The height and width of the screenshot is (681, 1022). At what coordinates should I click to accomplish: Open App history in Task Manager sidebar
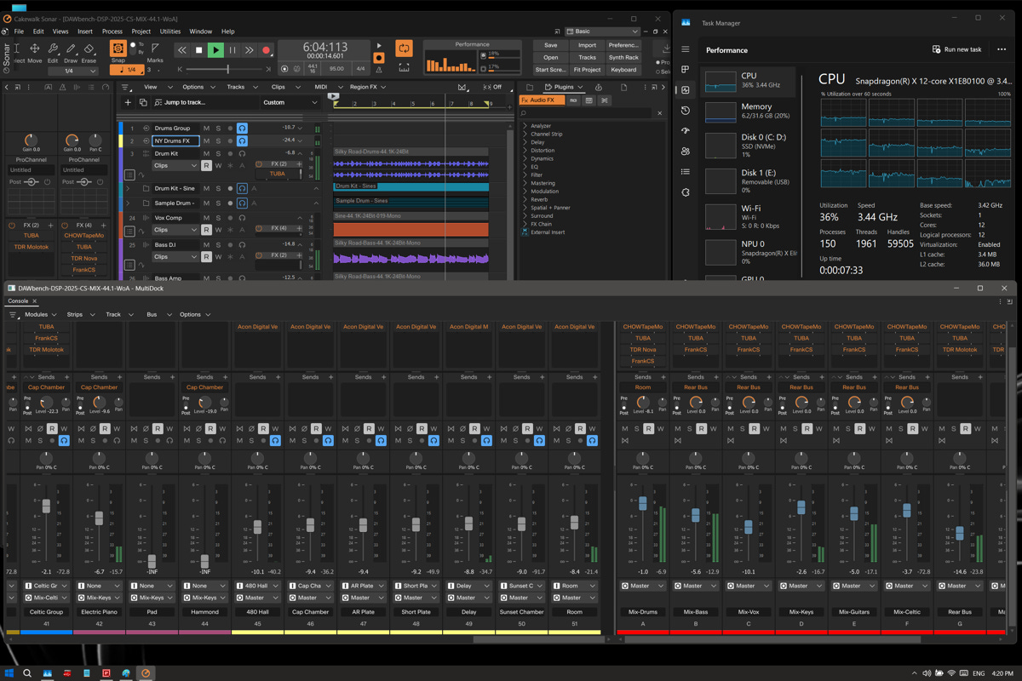coord(686,111)
